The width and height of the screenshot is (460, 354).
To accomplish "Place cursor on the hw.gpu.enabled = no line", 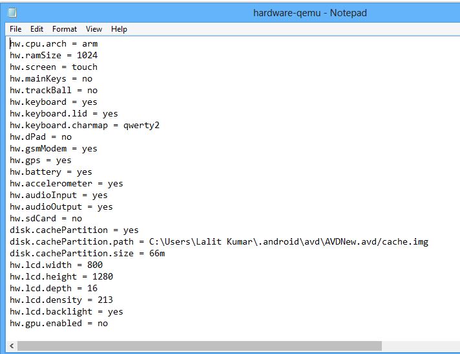I will 59,324.
